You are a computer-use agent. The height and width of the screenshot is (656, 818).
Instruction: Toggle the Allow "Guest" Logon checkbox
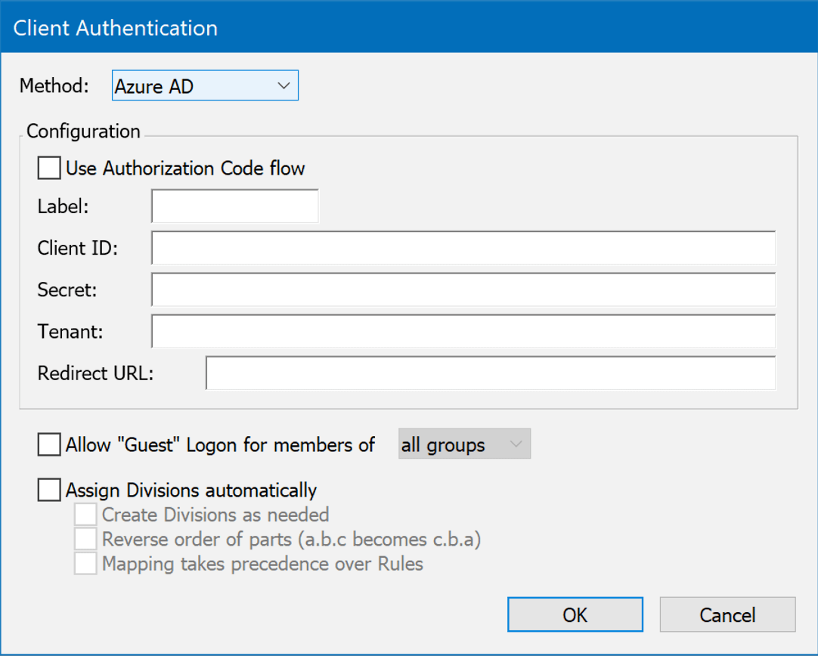tap(50, 445)
